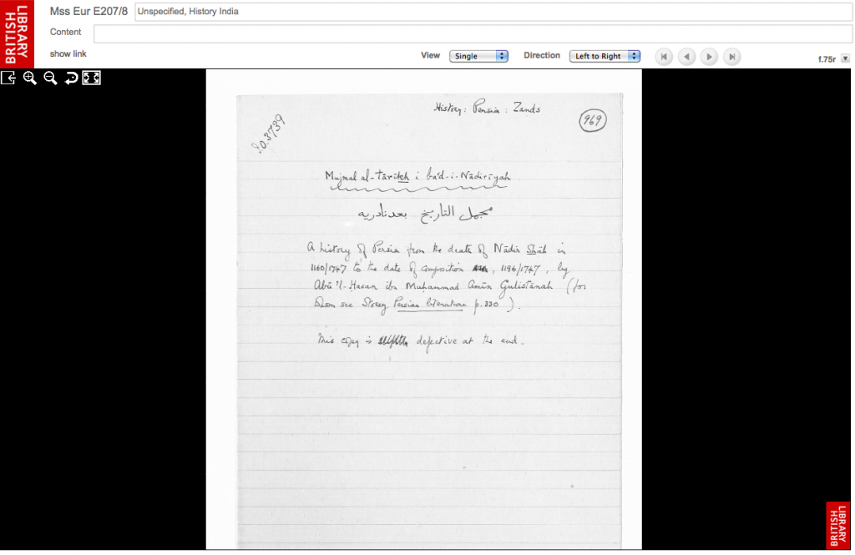Open the Direction dropdown set to Left to Right

(x=605, y=56)
